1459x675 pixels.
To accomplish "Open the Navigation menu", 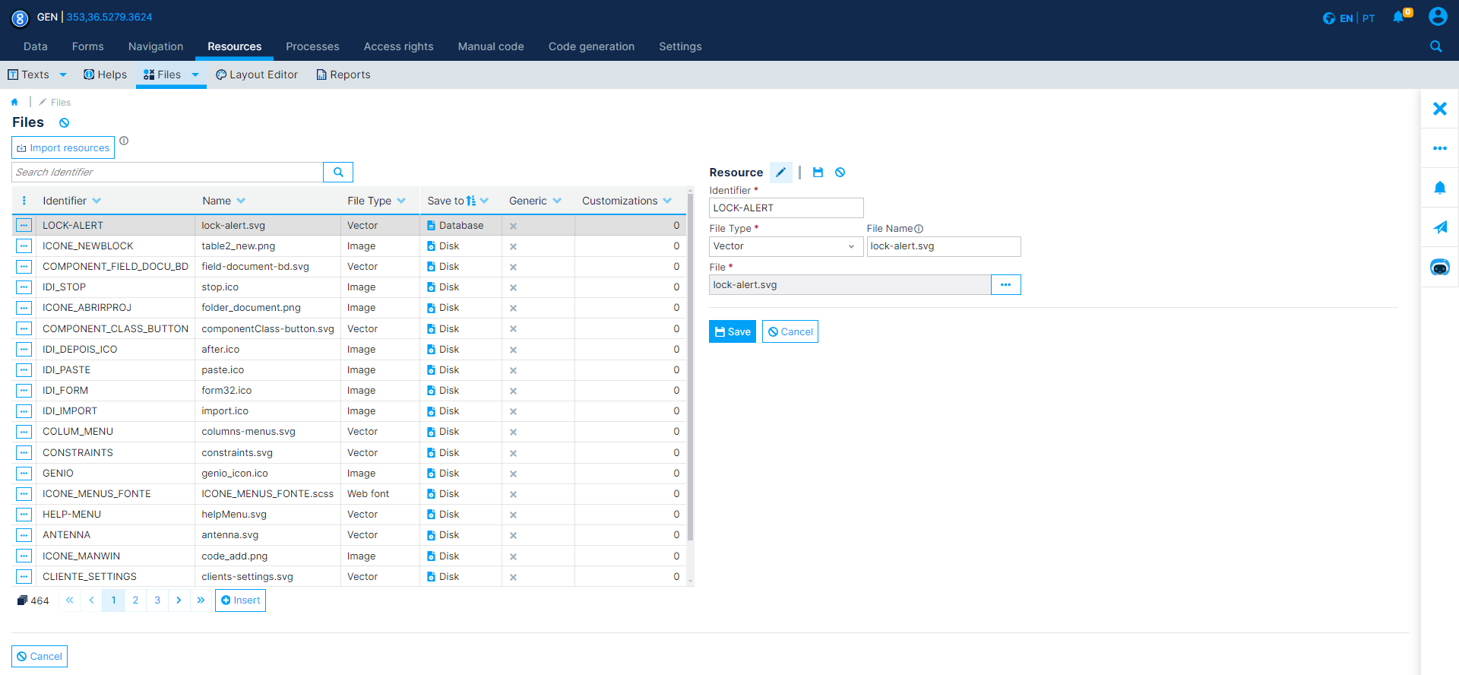I will (156, 46).
